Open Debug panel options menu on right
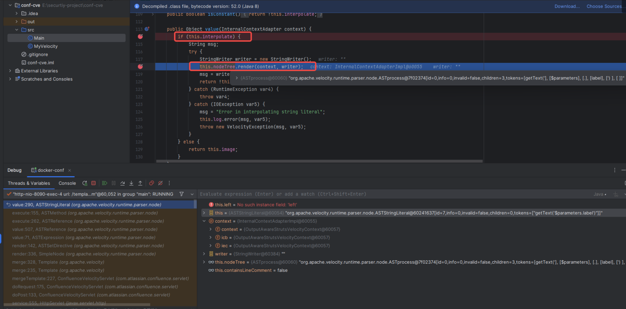This screenshot has width=626, height=309. pos(615,170)
